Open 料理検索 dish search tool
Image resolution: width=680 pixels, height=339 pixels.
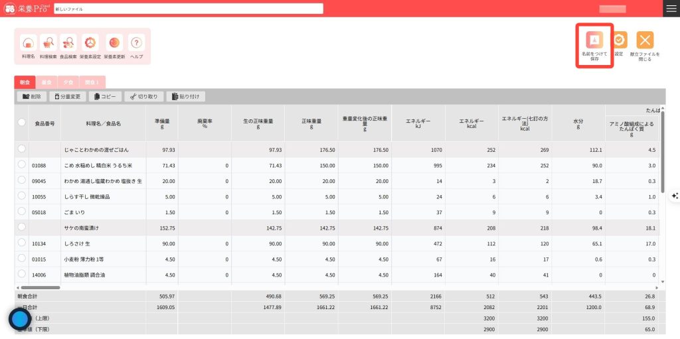click(x=48, y=44)
